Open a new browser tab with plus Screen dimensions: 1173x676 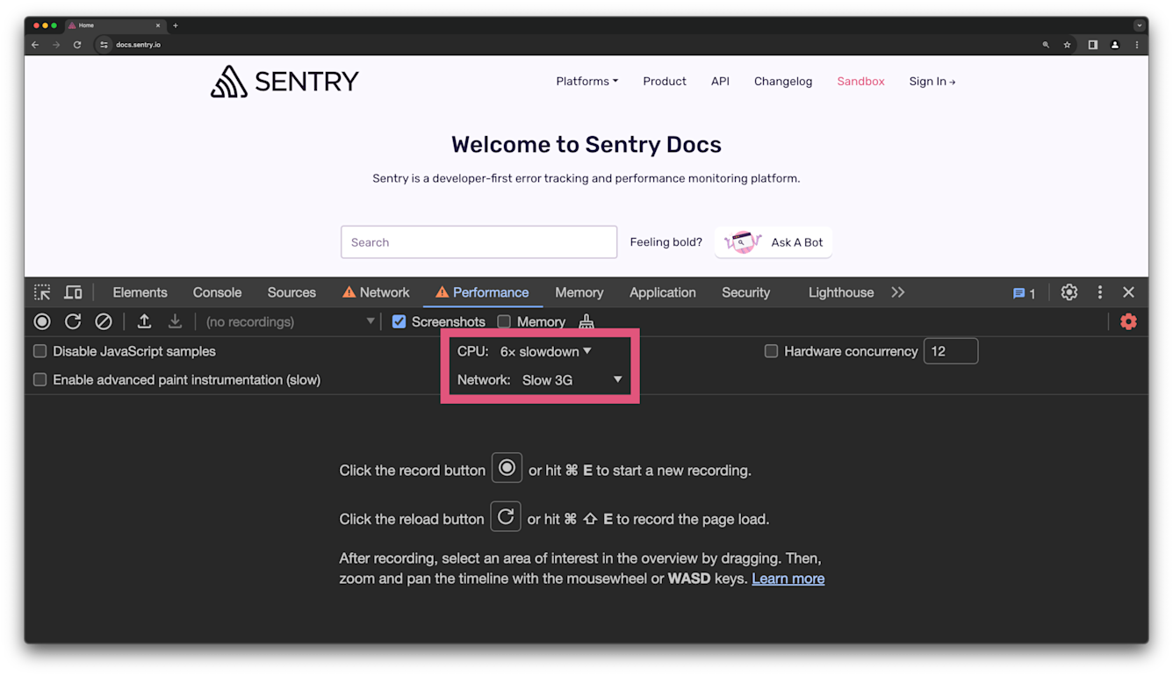pyautogui.click(x=176, y=25)
